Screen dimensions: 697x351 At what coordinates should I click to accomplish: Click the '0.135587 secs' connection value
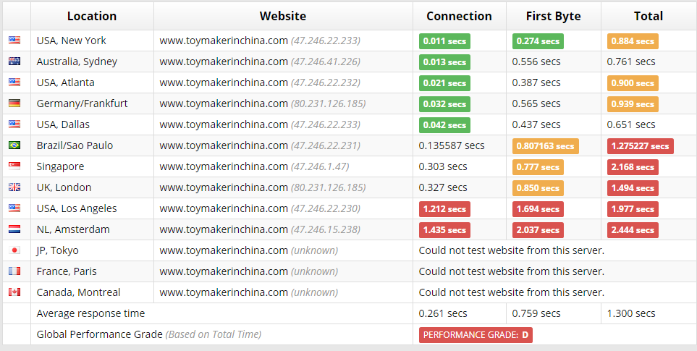click(x=452, y=145)
